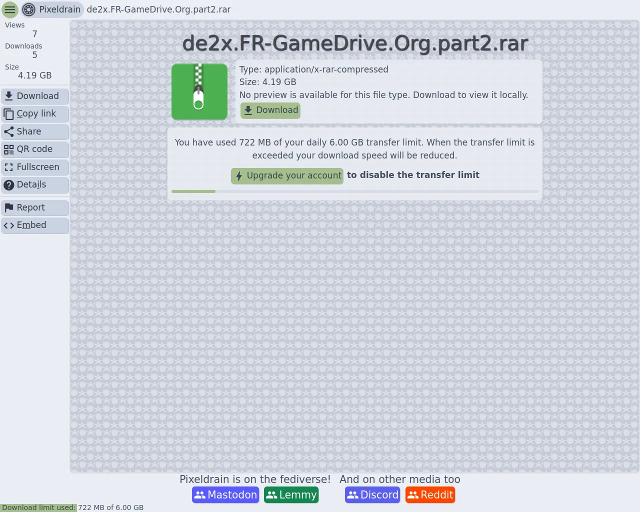Open Pixeldrain's Lemmy community

click(291, 495)
